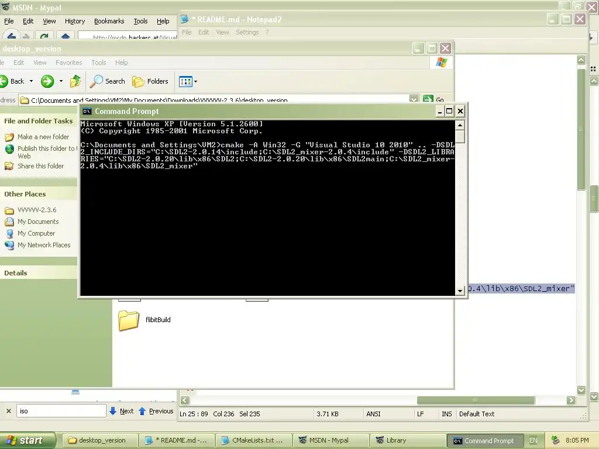Click Notepad2 vertical scroll up arrow

[581, 60]
